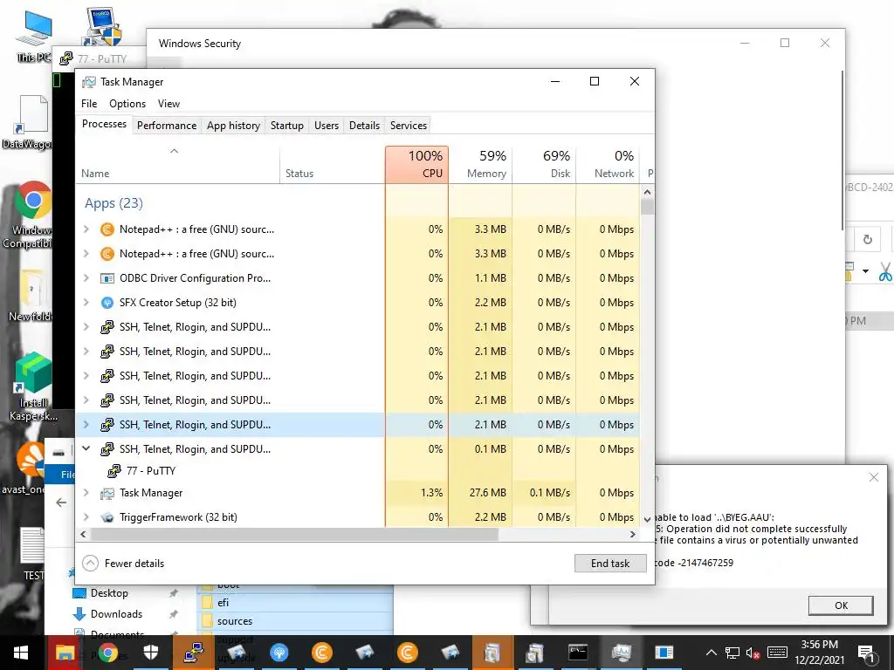Switch to the Performance tab

pos(167,126)
